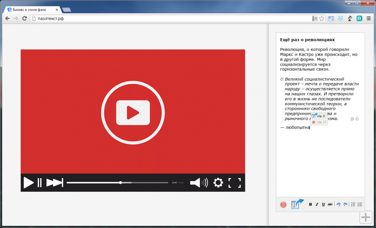Skip to the next video
The image size is (376, 228).
(54, 183)
